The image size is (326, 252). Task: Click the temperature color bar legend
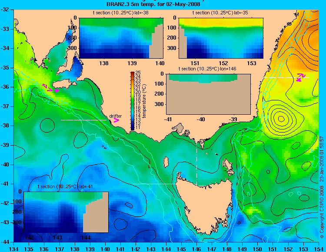[x=133, y=101]
